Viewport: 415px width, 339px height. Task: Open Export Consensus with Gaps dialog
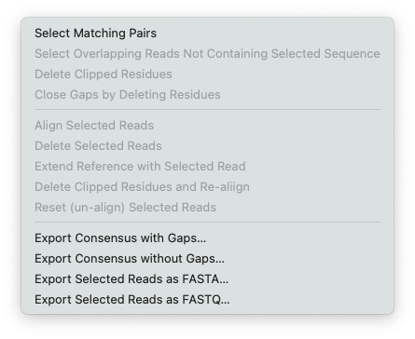pos(207,238)
